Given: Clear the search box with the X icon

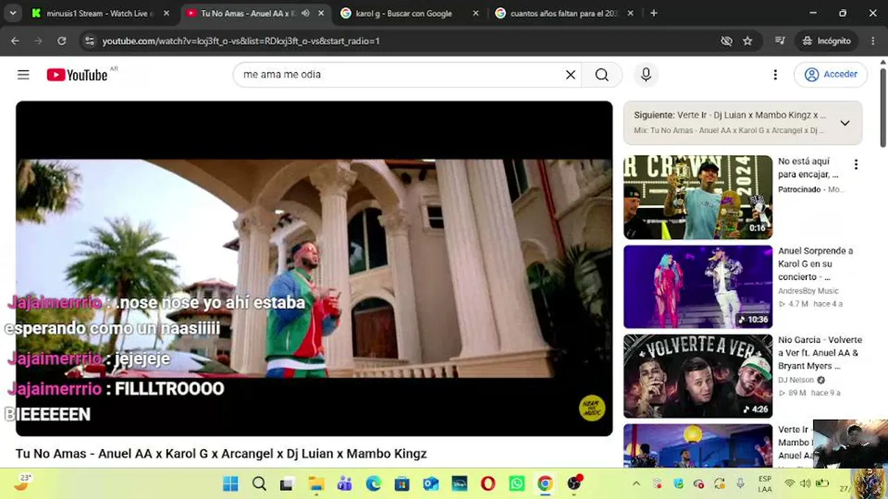Looking at the screenshot, I should coord(570,75).
